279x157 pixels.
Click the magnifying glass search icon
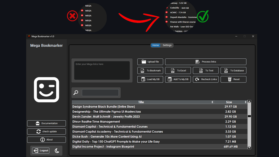coord(76,93)
